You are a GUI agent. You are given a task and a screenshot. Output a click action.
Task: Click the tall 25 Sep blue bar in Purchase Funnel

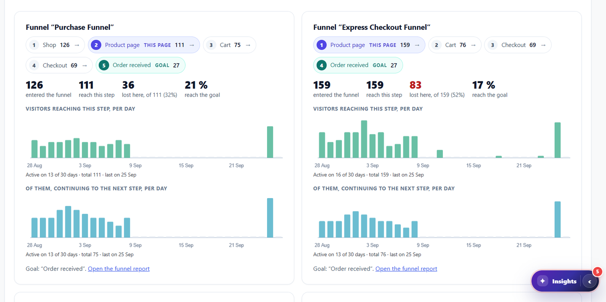[x=270, y=218]
